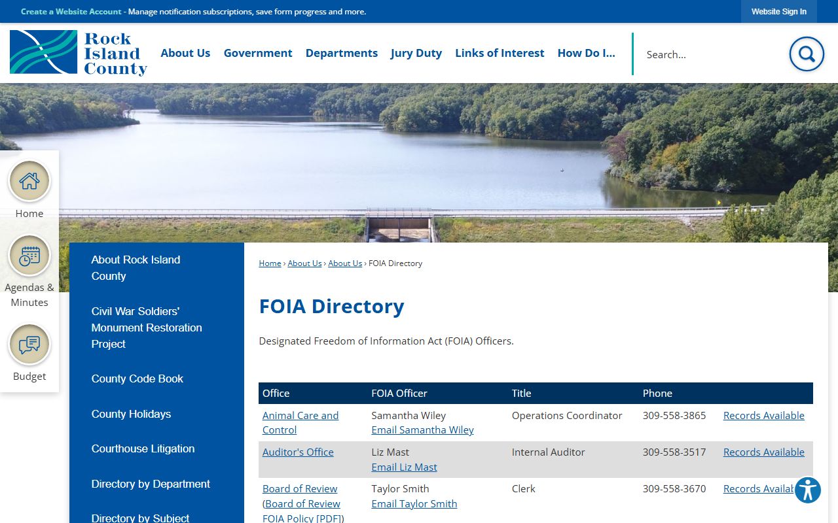Screen dimensions: 838x523
Task: Click the FOIA Officer column header
Action: click(x=399, y=393)
